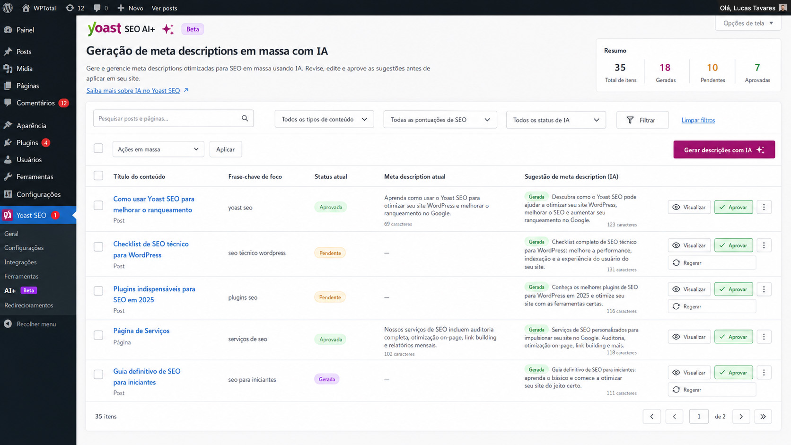791x445 pixels.
Task: Click the Filtrar button
Action: [x=642, y=120]
